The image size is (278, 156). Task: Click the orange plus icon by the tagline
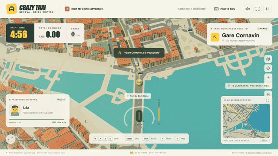[x=67, y=9]
